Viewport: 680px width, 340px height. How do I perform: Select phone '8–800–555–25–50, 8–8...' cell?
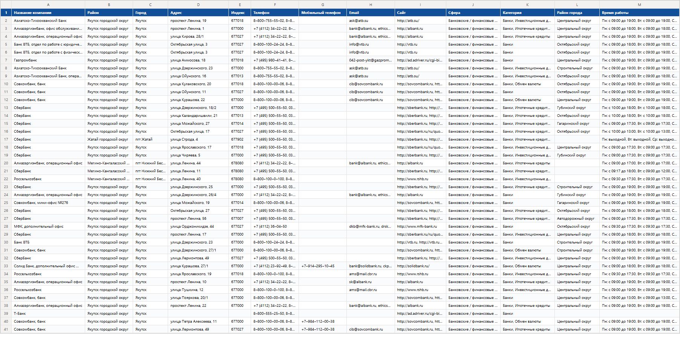pyautogui.click(x=275, y=314)
